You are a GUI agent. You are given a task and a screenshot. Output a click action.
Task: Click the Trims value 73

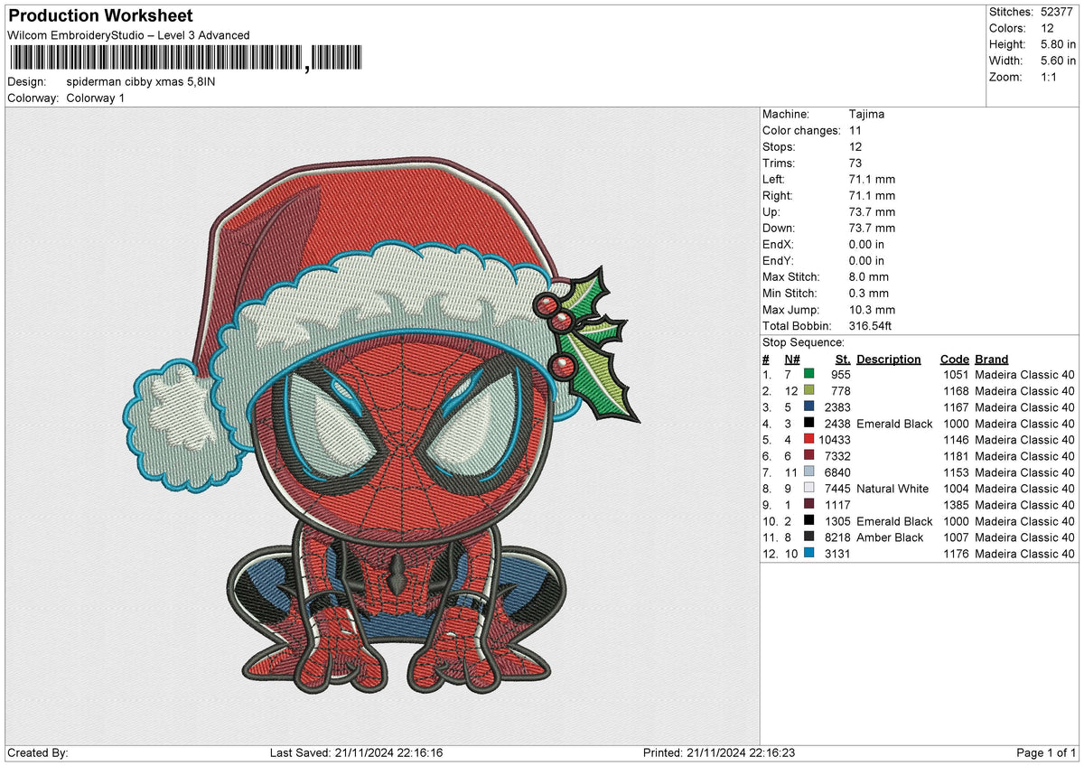855,163
